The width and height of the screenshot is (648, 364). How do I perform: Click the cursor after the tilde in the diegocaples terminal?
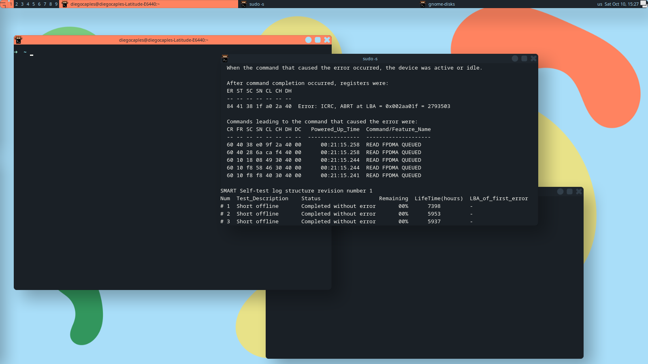point(32,55)
